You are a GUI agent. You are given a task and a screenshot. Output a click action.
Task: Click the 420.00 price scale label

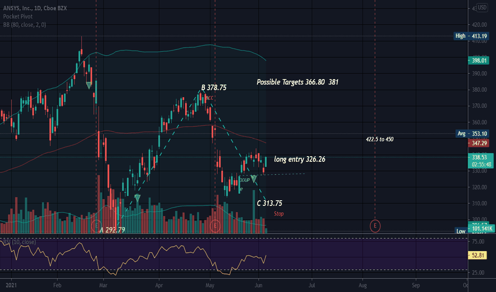(x=479, y=24)
